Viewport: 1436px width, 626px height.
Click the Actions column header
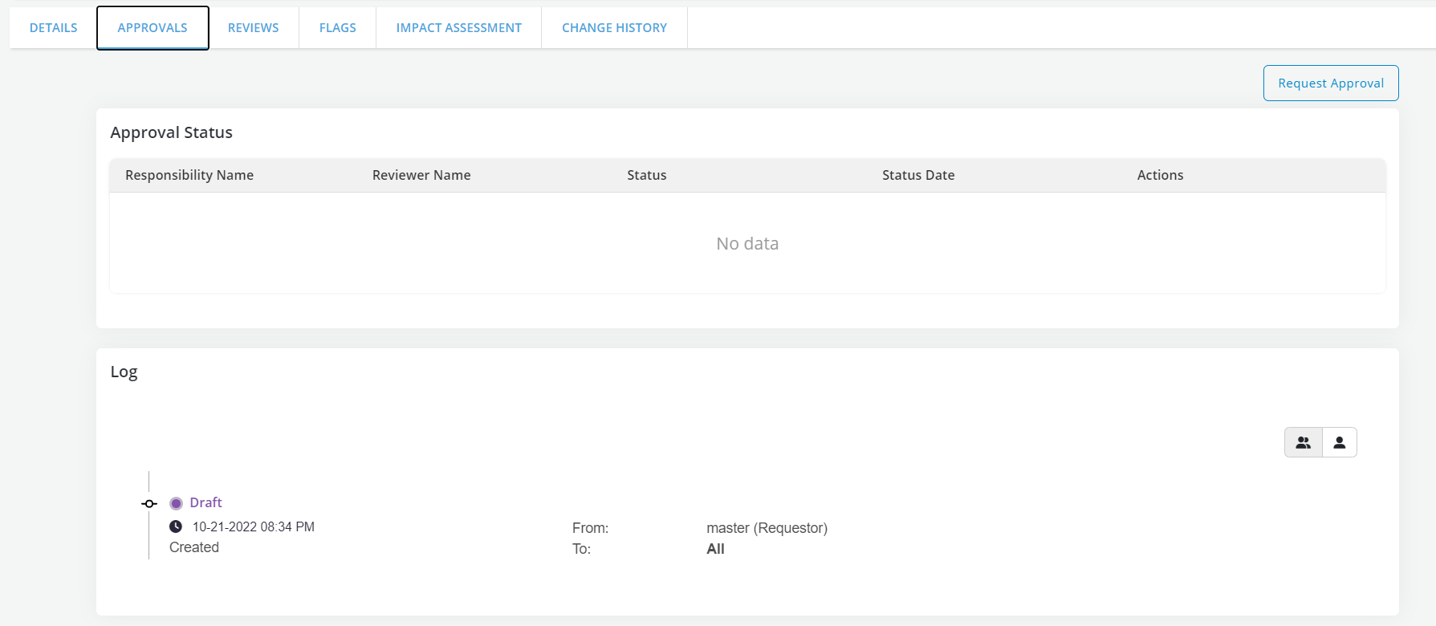click(1160, 175)
